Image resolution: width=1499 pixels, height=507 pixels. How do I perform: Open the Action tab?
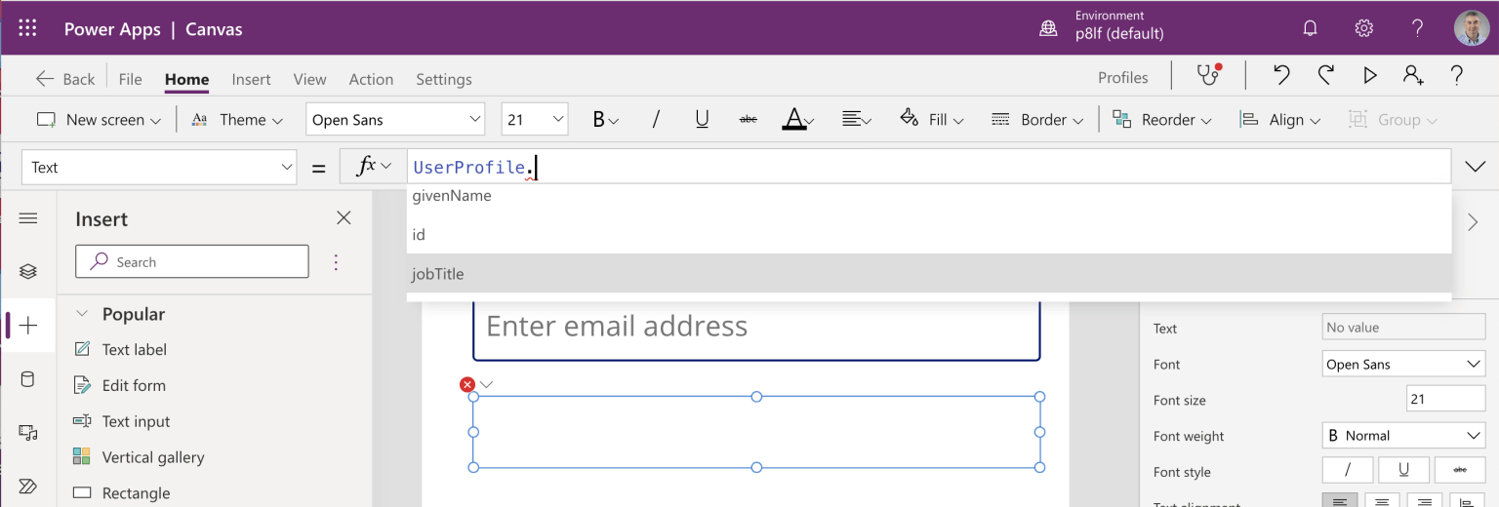371,79
